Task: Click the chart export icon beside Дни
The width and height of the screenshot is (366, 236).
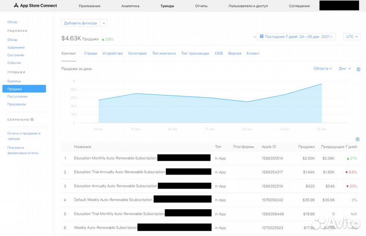Action: [358, 69]
